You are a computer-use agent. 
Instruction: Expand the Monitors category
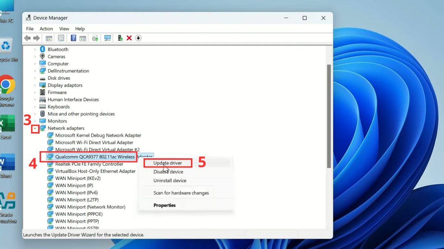(35, 121)
